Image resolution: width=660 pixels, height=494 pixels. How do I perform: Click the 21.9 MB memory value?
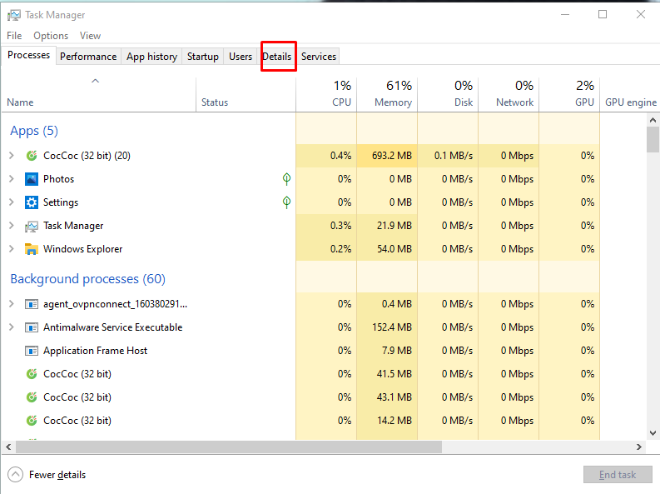coord(394,226)
